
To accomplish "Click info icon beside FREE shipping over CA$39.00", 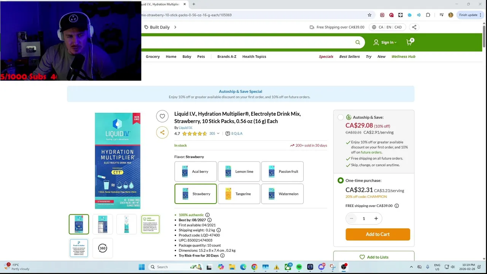I will (x=396, y=206).
